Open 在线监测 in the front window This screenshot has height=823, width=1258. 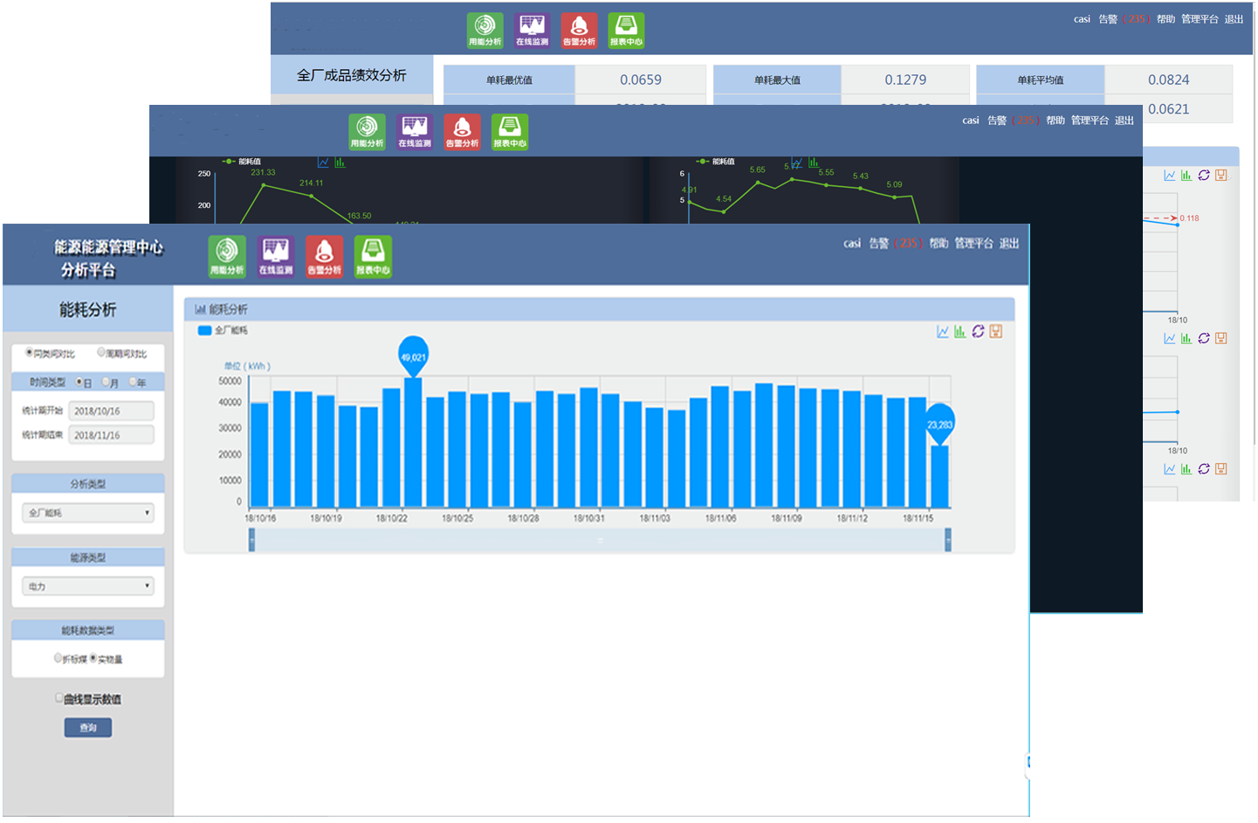tap(276, 257)
